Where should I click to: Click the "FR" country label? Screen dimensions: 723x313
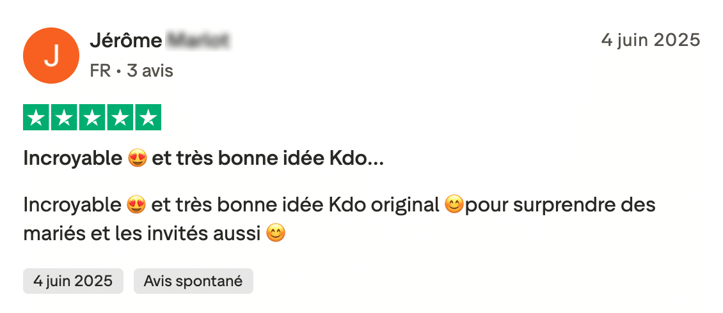point(100,70)
